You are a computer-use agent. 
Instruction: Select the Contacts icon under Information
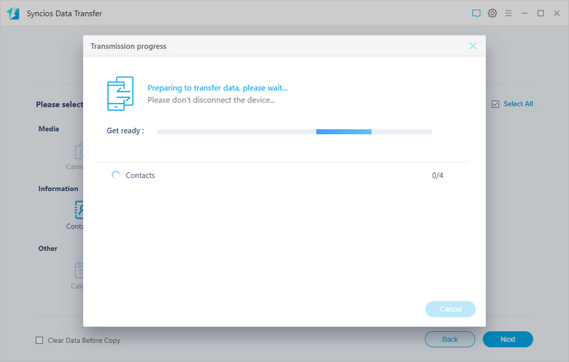79,210
